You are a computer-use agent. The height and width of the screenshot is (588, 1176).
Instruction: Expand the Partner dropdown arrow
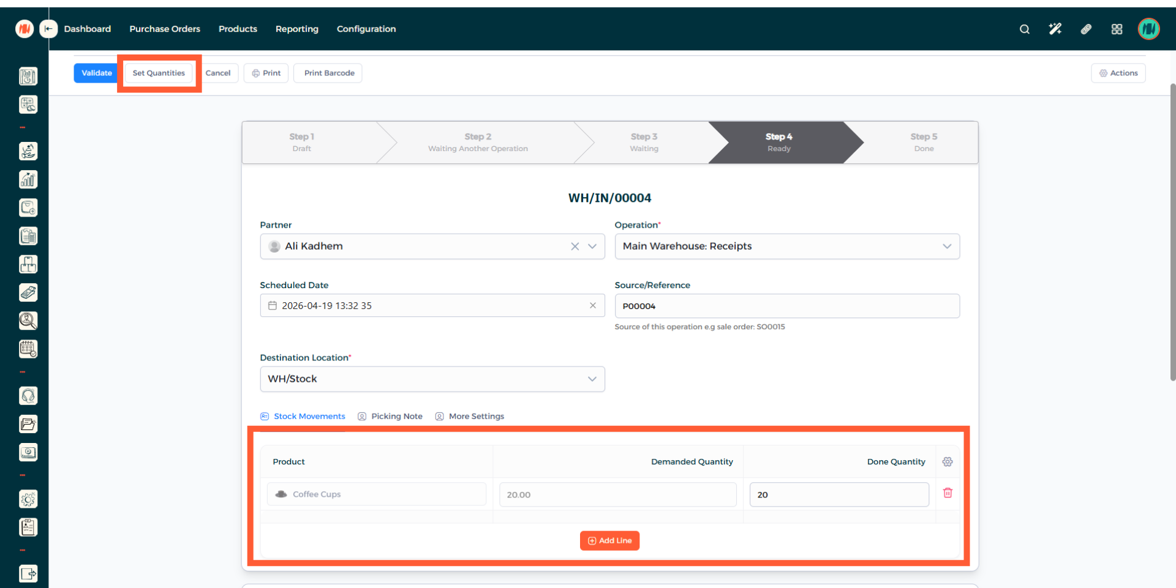tap(592, 247)
